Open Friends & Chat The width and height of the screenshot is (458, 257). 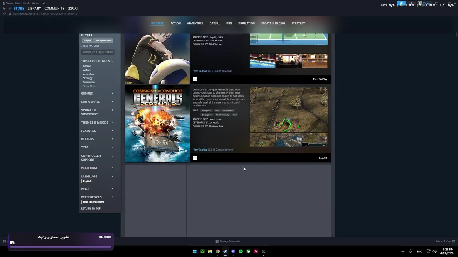(x=445, y=241)
